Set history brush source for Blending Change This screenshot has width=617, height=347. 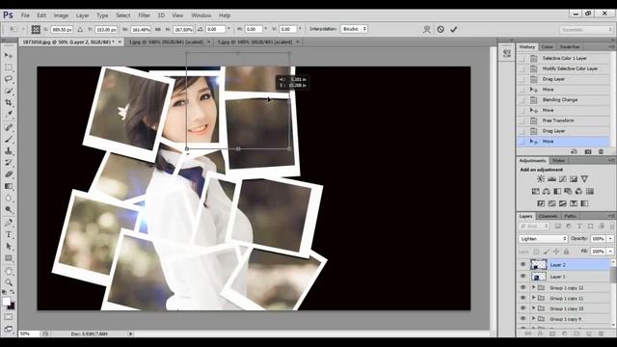click(x=523, y=100)
